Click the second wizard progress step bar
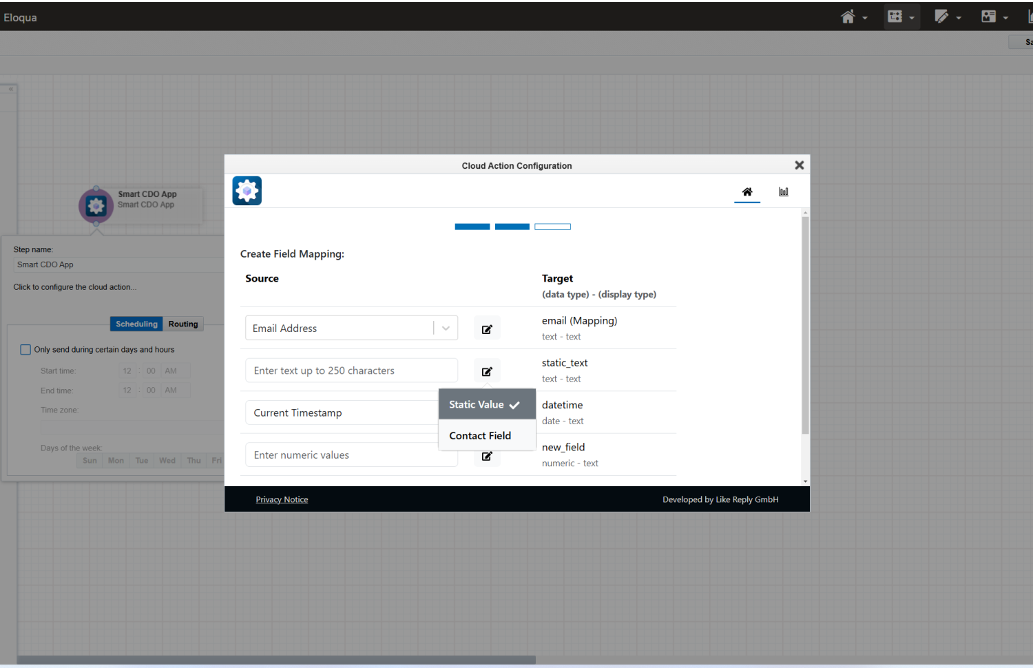The width and height of the screenshot is (1033, 668). [x=512, y=227]
